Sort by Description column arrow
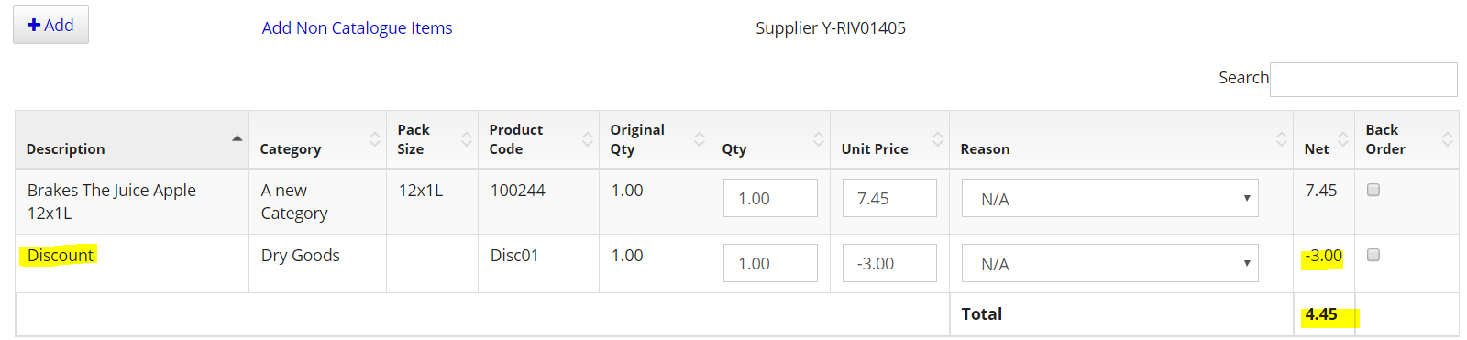Viewport: 1467px width, 340px height. [237, 138]
